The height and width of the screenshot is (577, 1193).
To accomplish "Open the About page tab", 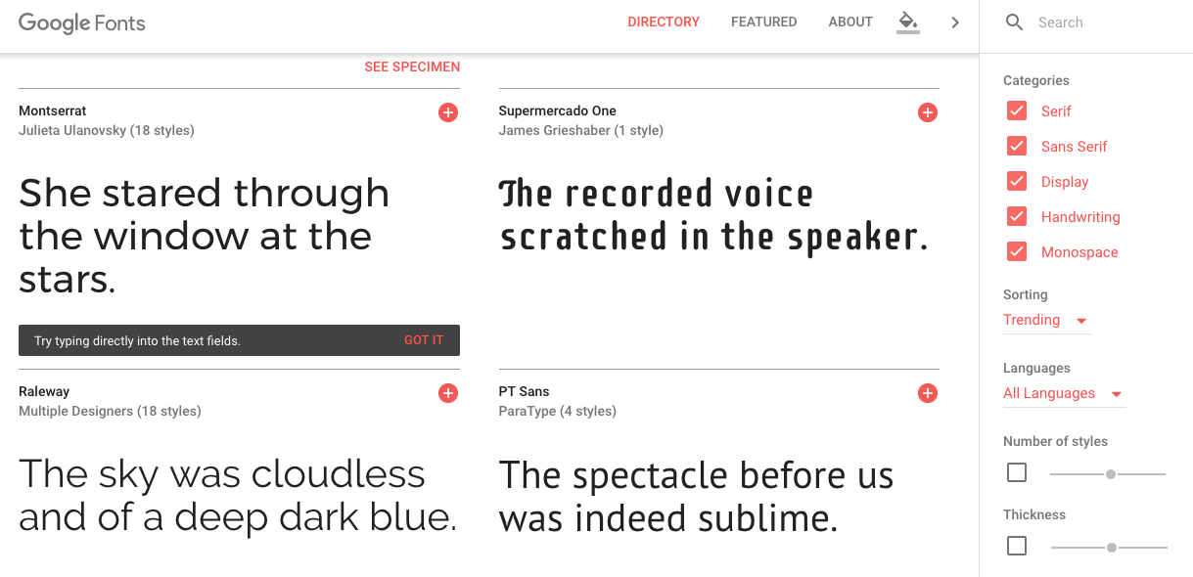I will coord(850,22).
